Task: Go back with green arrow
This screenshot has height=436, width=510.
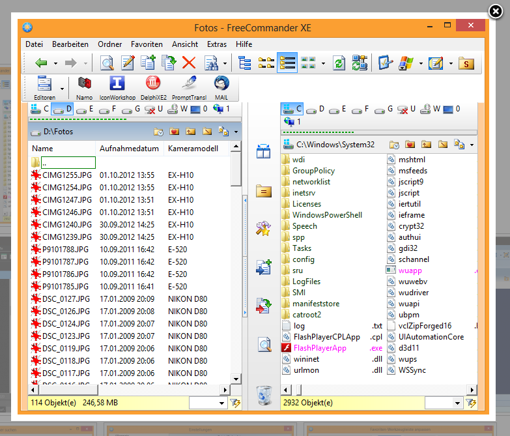Action: [41, 63]
